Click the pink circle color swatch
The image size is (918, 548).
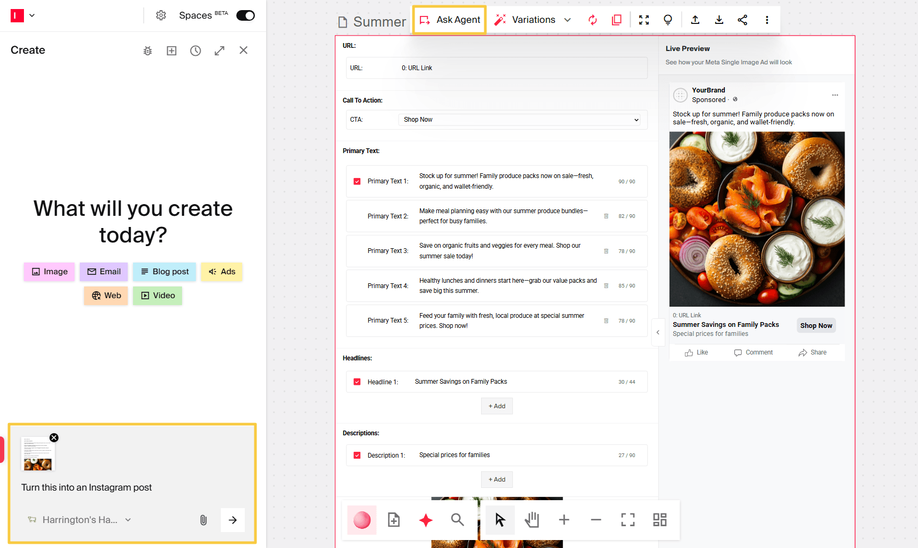click(x=362, y=520)
